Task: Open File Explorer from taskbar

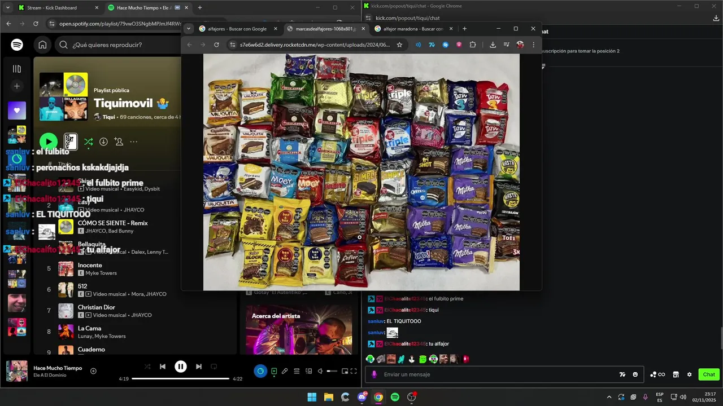Action: [329, 397]
